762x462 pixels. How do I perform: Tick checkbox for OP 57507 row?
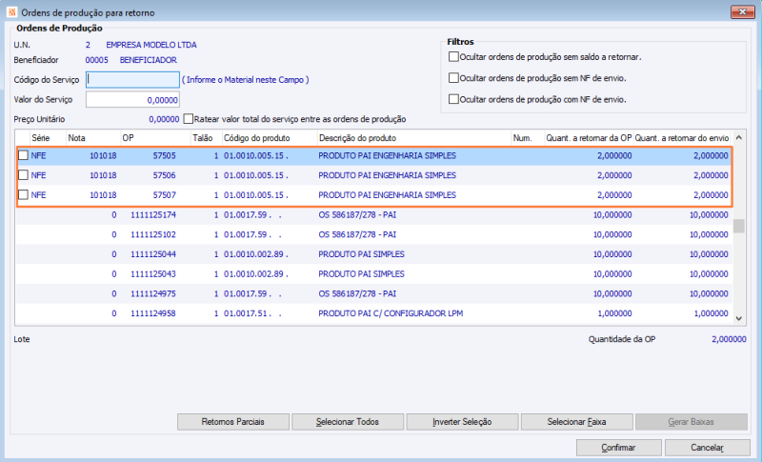pyautogui.click(x=23, y=195)
